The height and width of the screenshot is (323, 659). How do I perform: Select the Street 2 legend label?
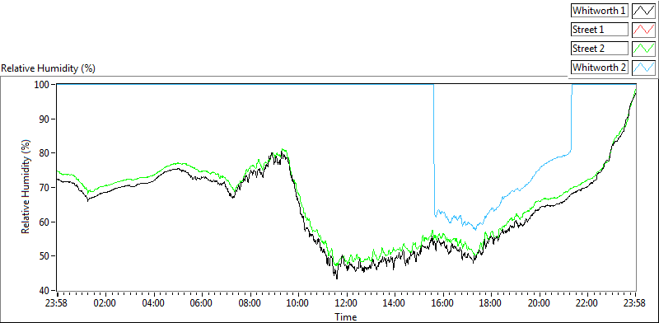(x=600, y=49)
